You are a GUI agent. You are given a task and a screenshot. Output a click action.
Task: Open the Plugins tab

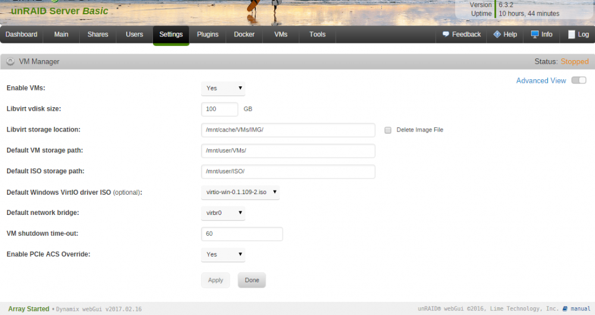coord(208,34)
